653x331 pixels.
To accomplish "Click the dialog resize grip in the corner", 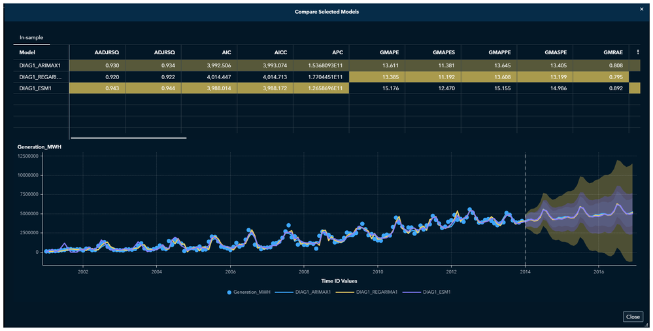I will (x=646, y=324).
